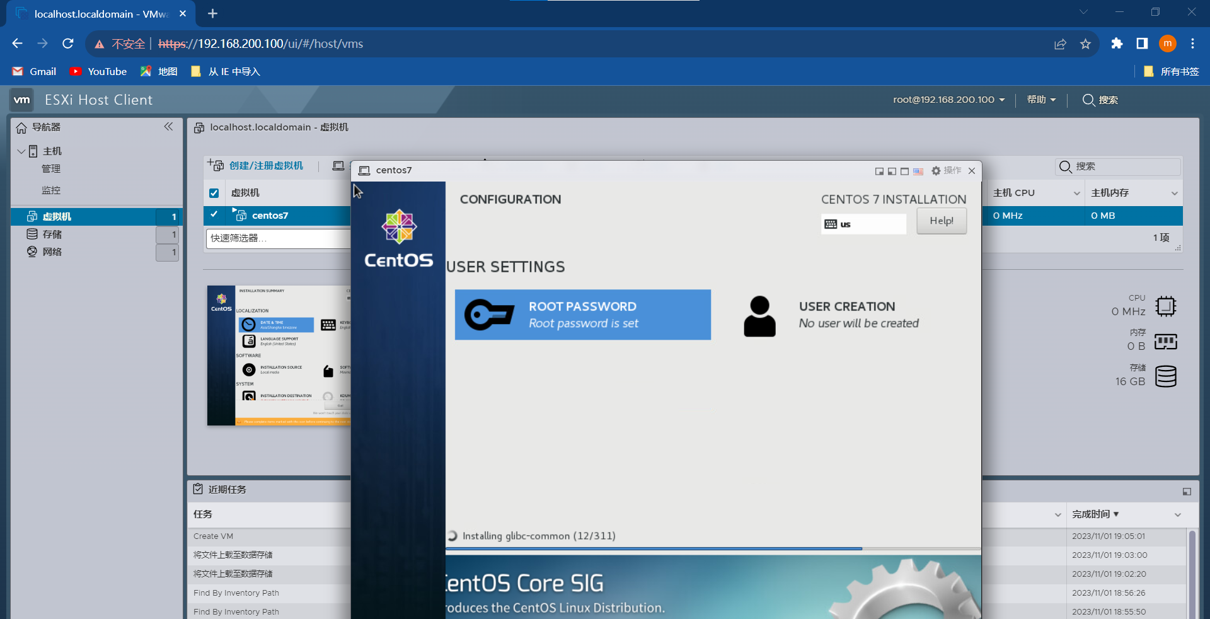This screenshot has height=619, width=1210.
Task: Open 监控 under 主机
Action: [51, 190]
